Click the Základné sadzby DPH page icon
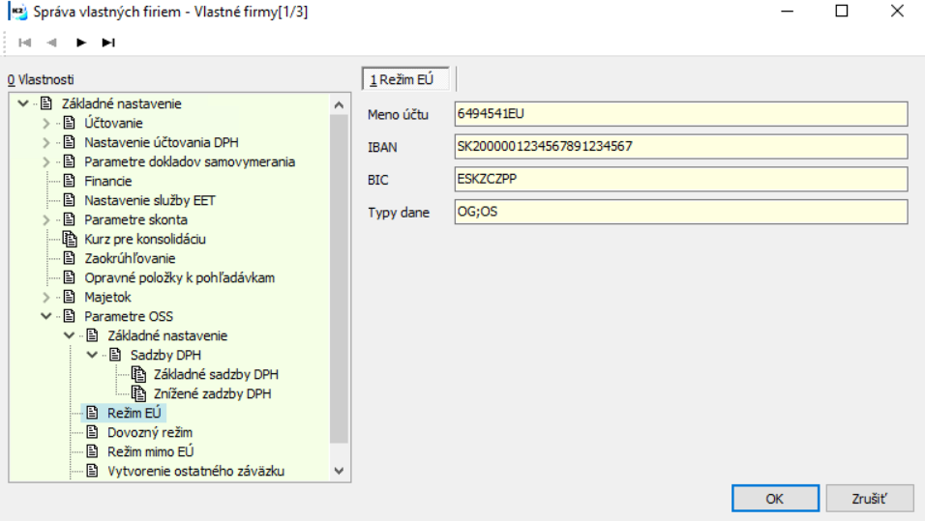The width and height of the screenshot is (925, 521). point(138,374)
